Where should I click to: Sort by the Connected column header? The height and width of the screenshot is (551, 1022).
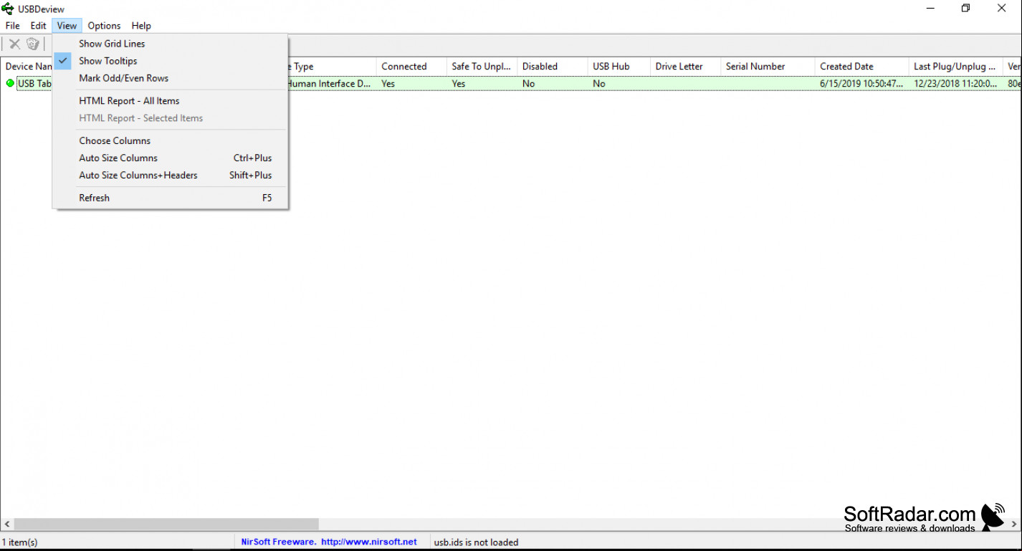(x=411, y=67)
